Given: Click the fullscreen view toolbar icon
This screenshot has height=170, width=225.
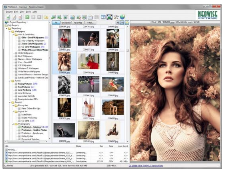Looking at the screenshot, I should [x=109, y=17].
